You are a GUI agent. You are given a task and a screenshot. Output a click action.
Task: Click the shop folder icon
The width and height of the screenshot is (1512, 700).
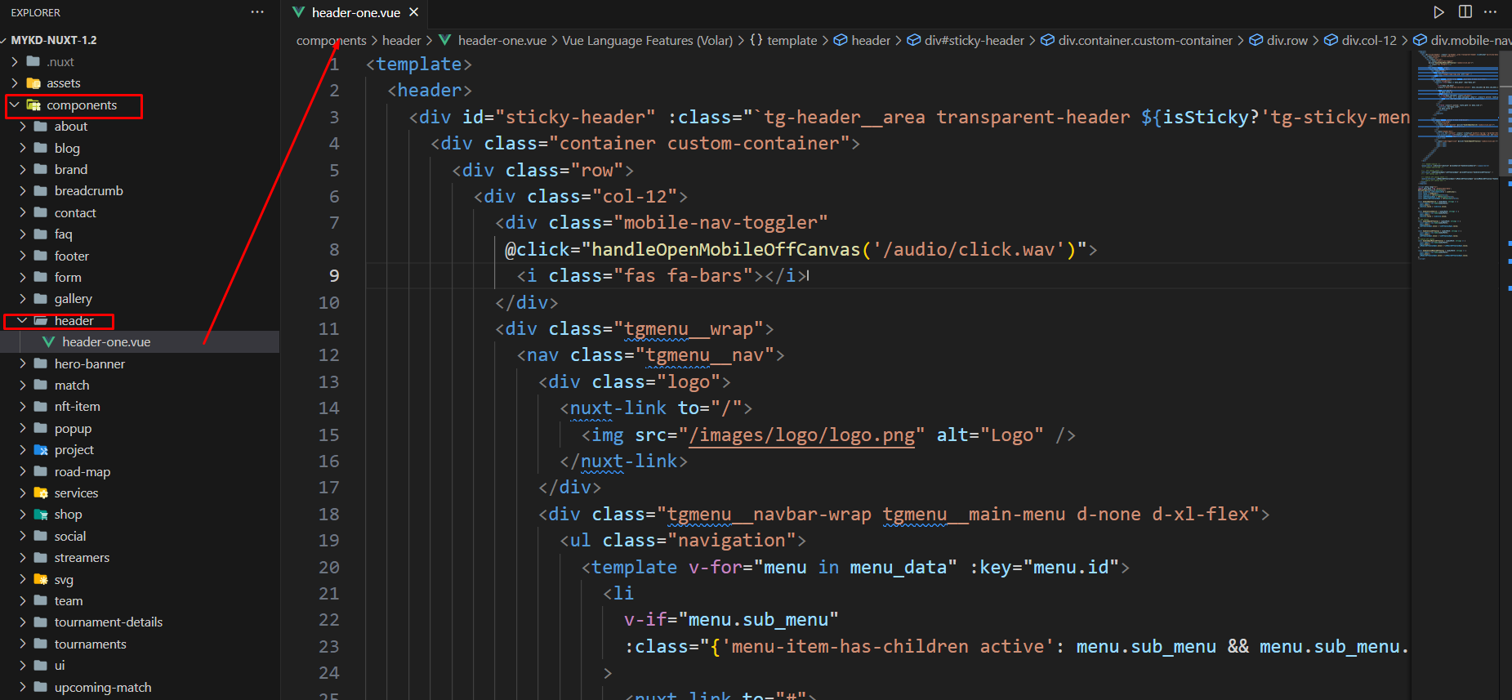coord(41,515)
